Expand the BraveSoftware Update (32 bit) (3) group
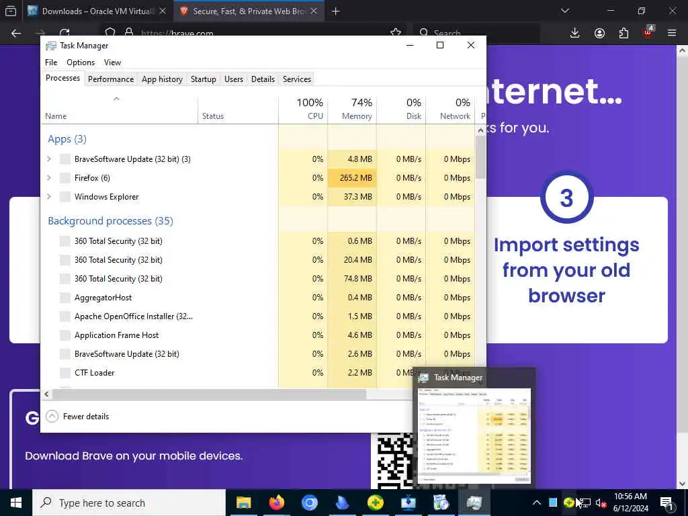Image resolution: width=688 pixels, height=516 pixels. 49,159
